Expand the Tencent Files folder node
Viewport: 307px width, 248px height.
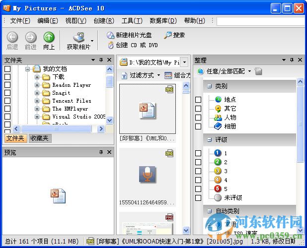(x=37, y=101)
